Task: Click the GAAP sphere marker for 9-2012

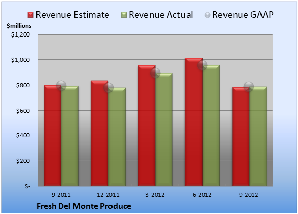Action: (x=249, y=87)
